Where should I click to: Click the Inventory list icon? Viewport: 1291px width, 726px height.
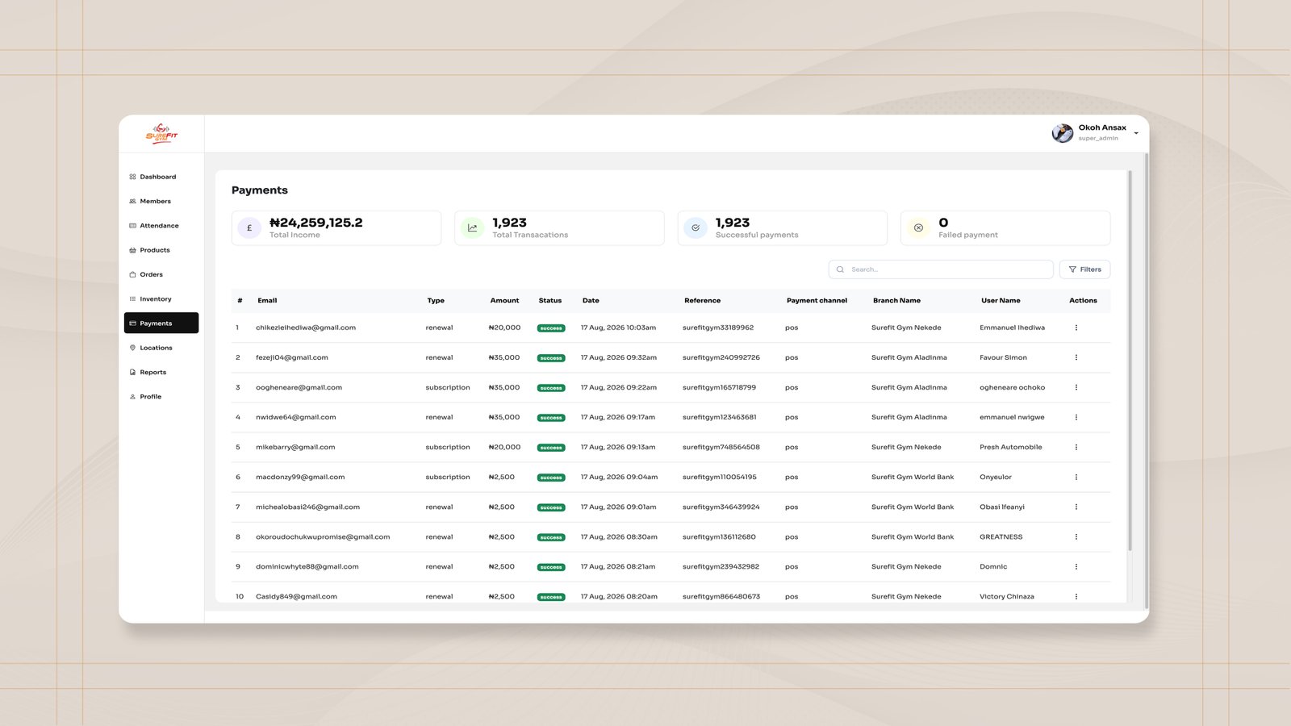132,299
